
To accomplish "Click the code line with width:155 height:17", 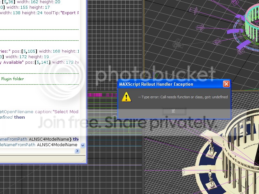I will (x=25, y=7).
